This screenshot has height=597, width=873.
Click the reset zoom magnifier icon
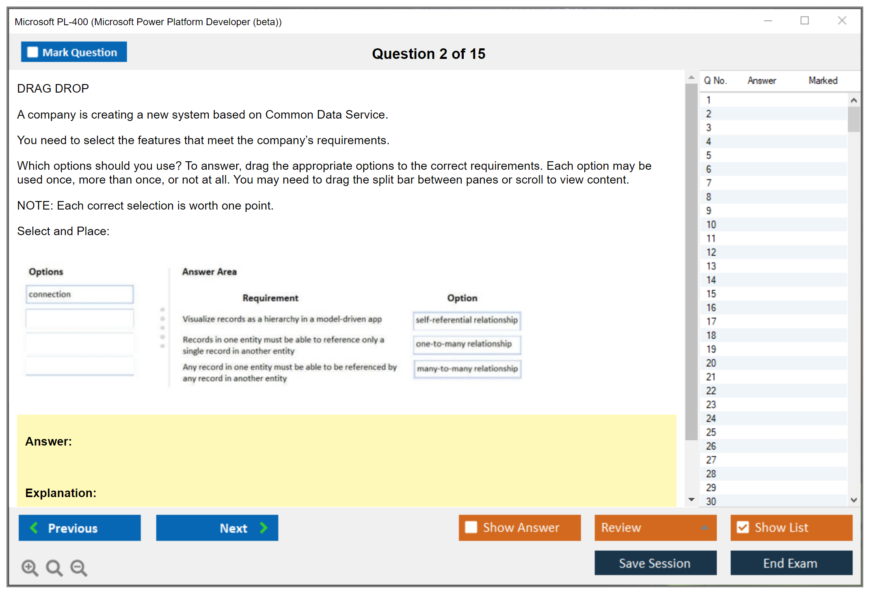pos(54,567)
